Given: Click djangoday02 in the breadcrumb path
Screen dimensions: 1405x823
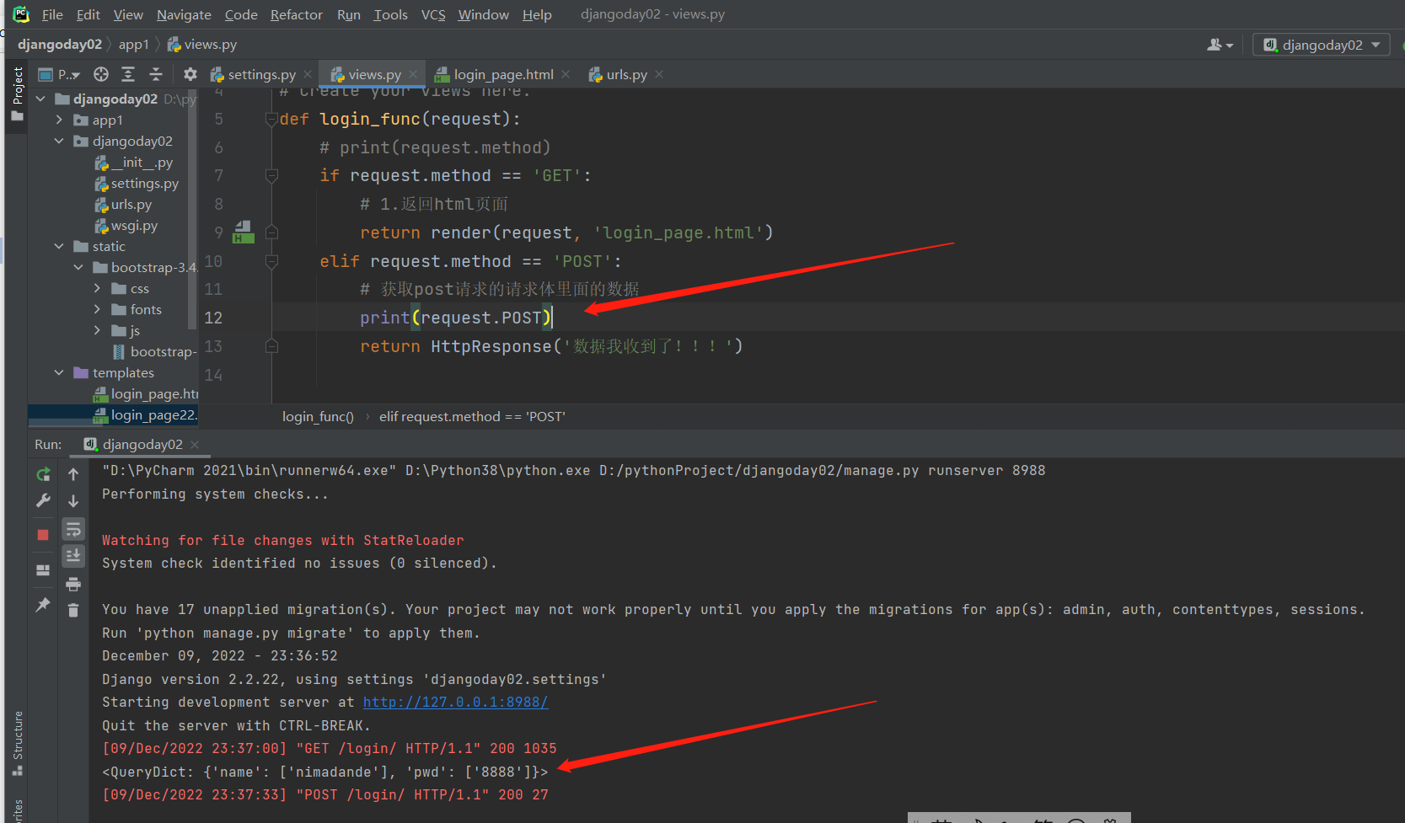Looking at the screenshot, I should pos(59,45).
